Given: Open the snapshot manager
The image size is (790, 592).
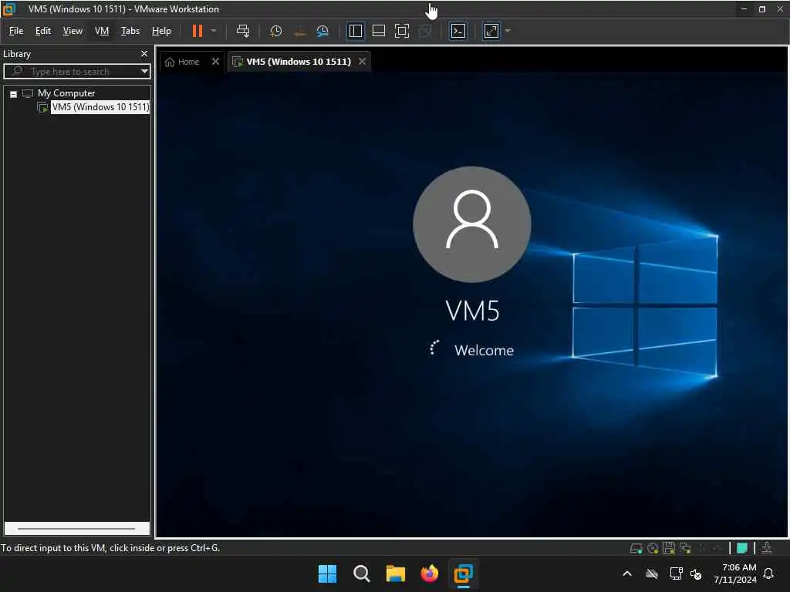Looking at the screenshot, I should click(322, 31).
